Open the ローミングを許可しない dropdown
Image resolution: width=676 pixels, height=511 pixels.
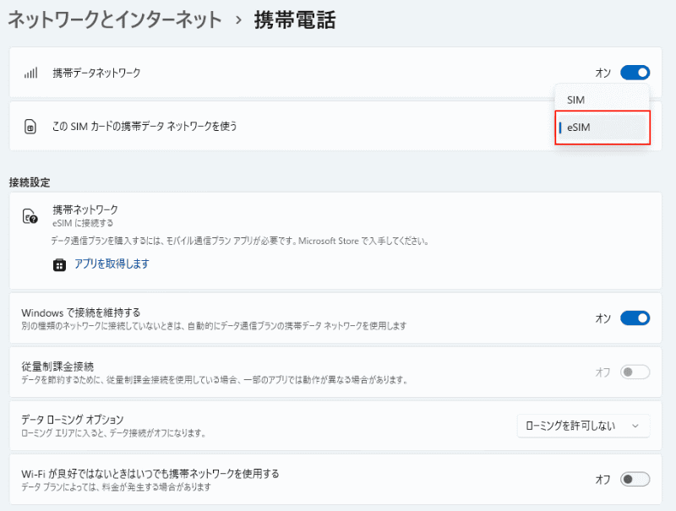(x=582, y=426)
